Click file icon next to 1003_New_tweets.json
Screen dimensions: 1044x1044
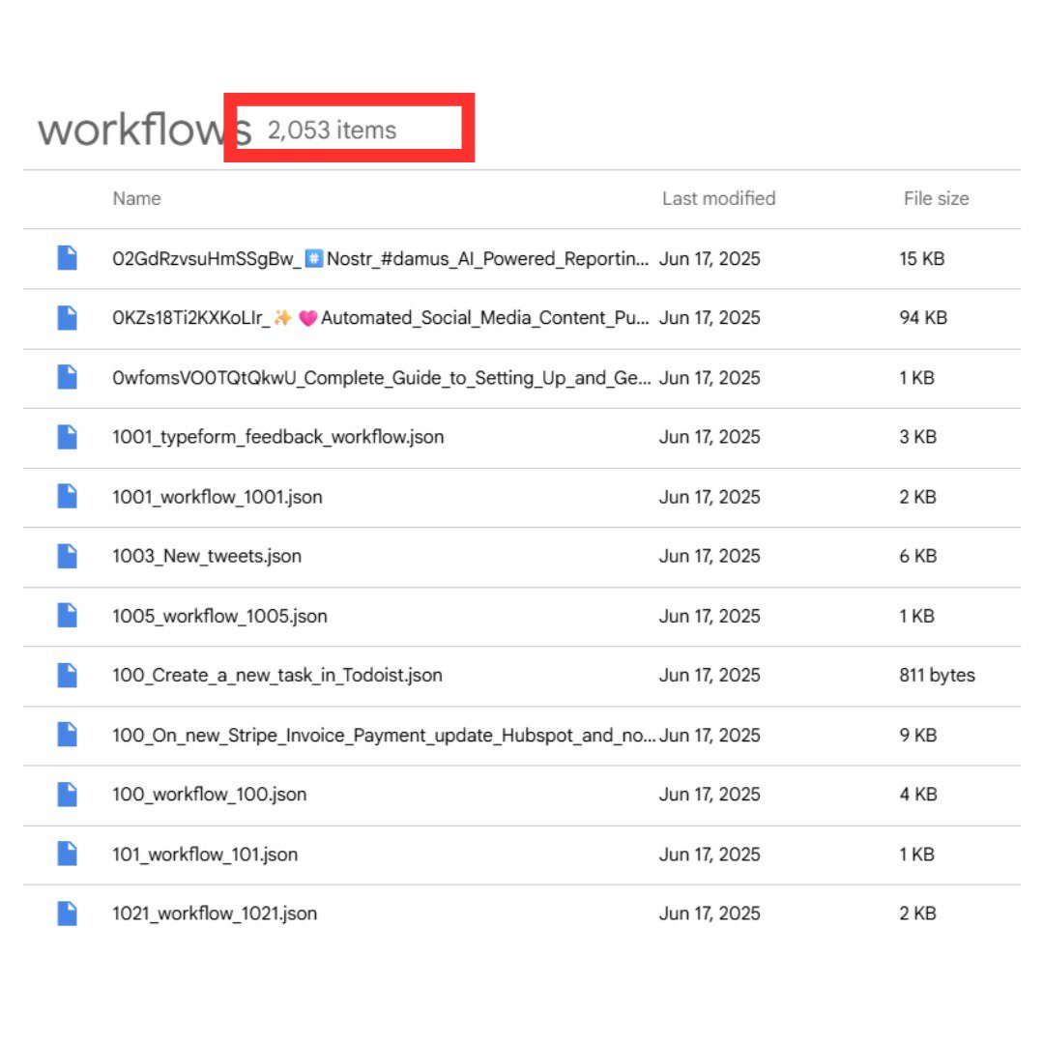[x=67, y=556]
